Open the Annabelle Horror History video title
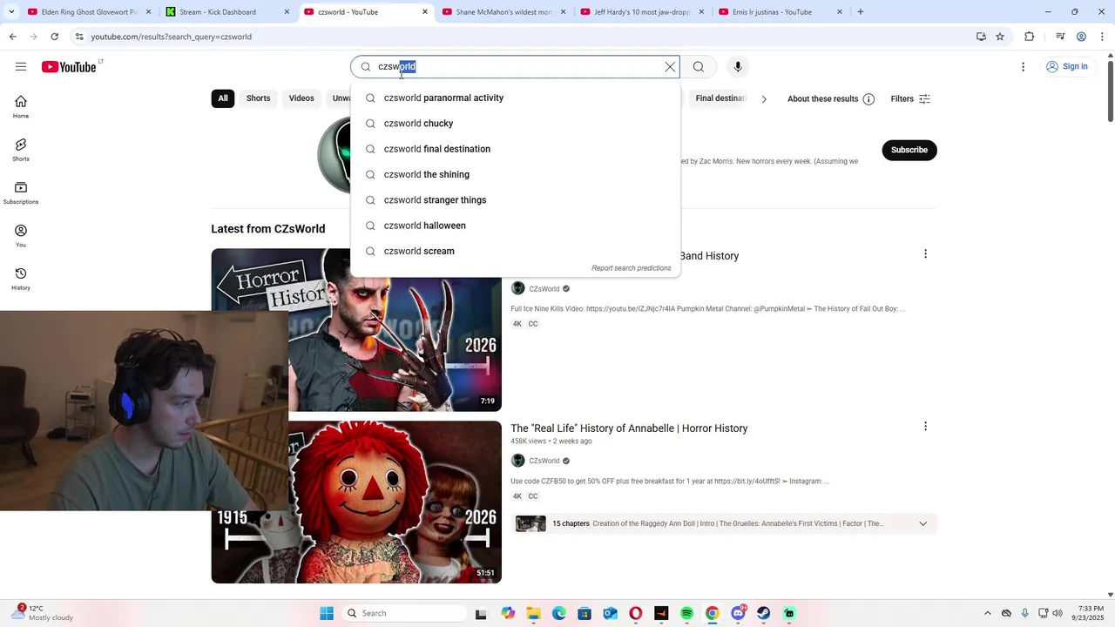The width and height of the screenshot is (1115, 627). tap(629, 428)
